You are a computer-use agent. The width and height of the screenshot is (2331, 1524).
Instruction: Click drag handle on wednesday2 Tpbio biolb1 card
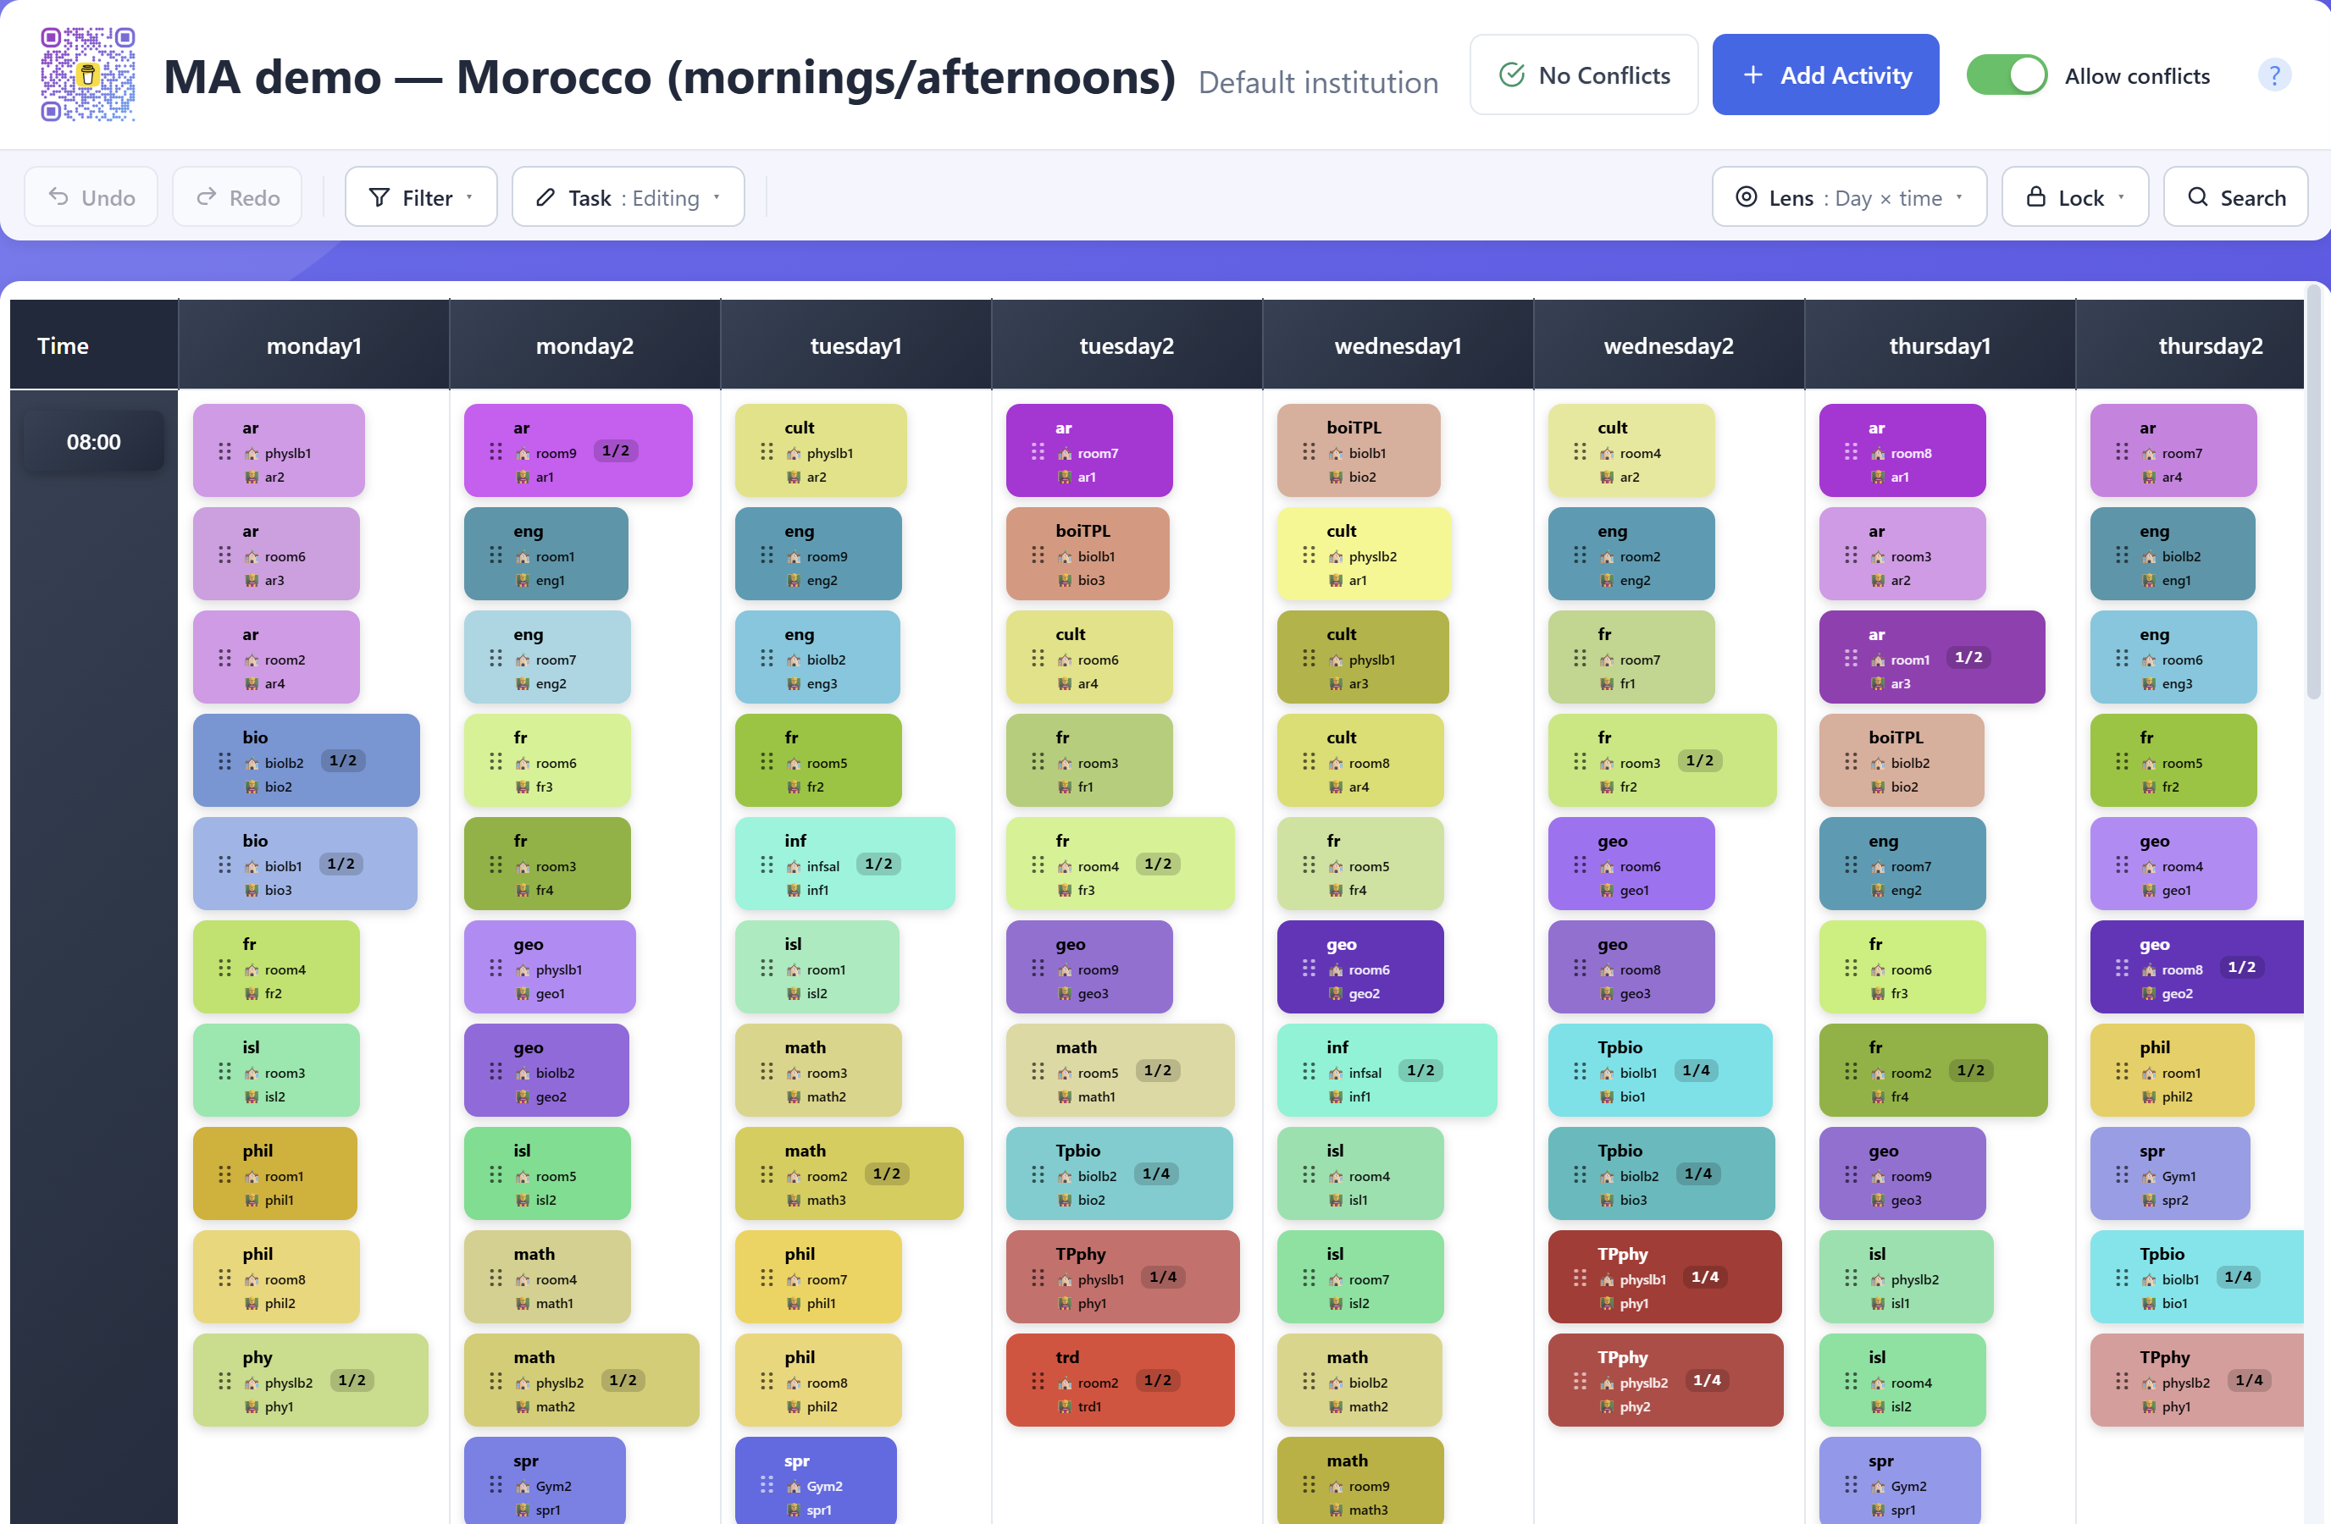click(x=1580, y=1071)
